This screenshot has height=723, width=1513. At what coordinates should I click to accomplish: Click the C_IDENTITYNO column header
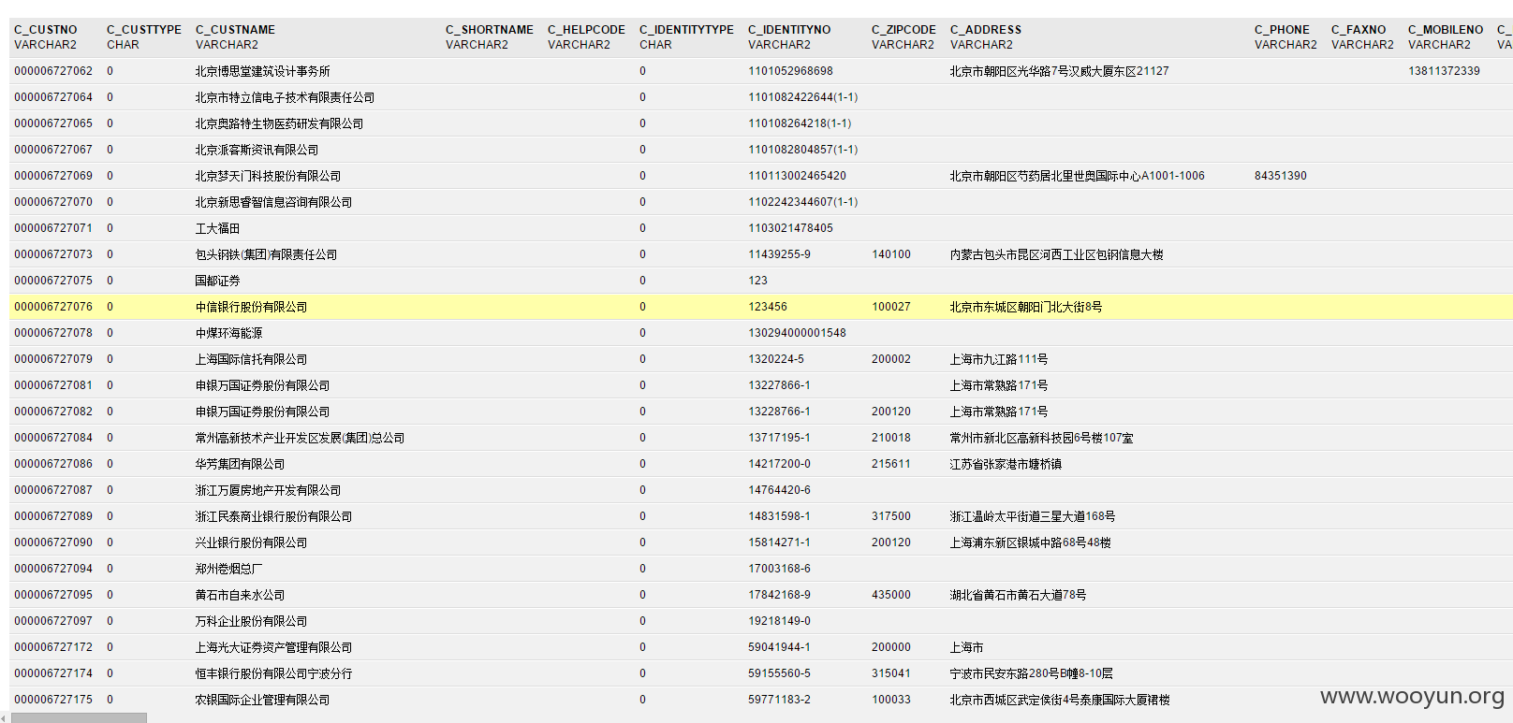coord(789,30)
